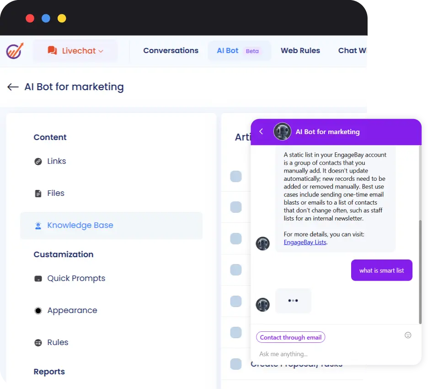Select the second article checkbox
438x389 pixels.
pos(236,207)
